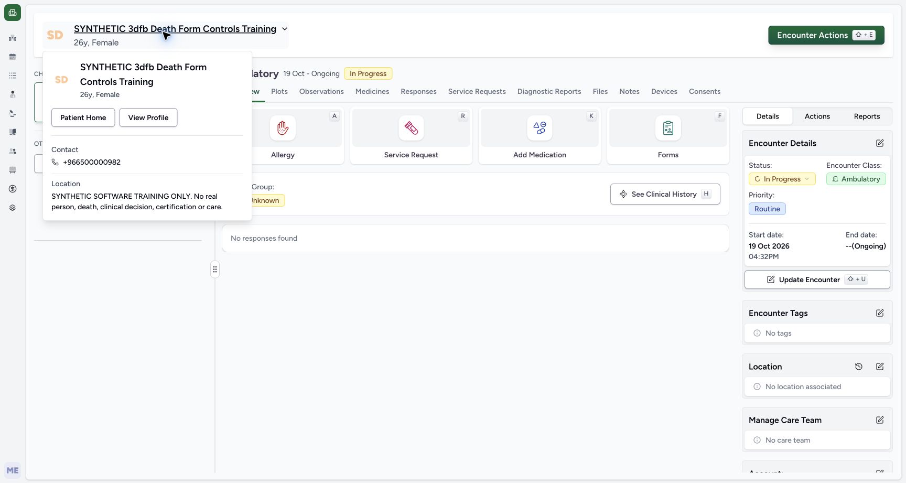906x483 pixels.
Task: Click the Service Request test tube icon
Action: [411, 128]
